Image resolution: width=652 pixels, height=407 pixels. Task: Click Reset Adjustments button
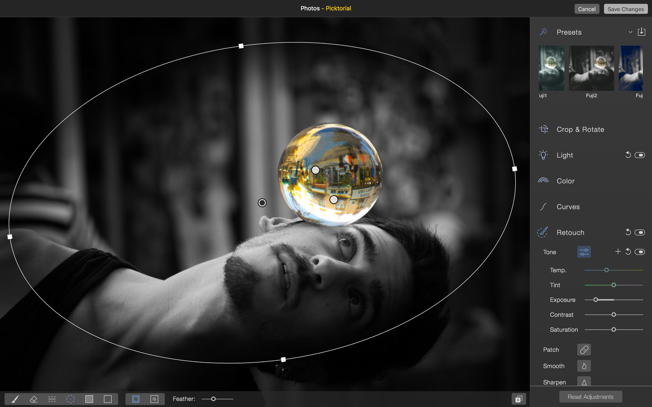590,397
